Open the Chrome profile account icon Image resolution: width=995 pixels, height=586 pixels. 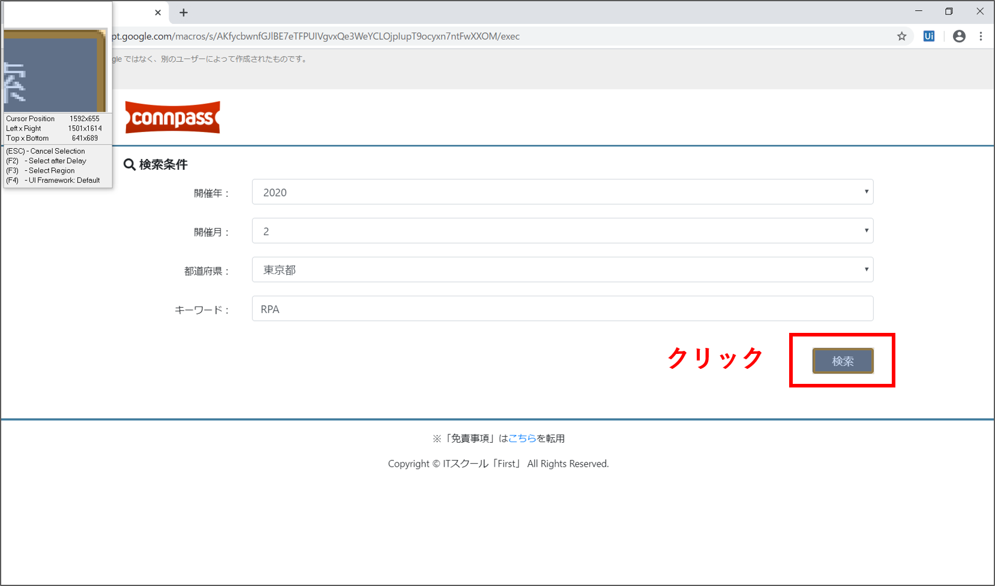[959, 37]
